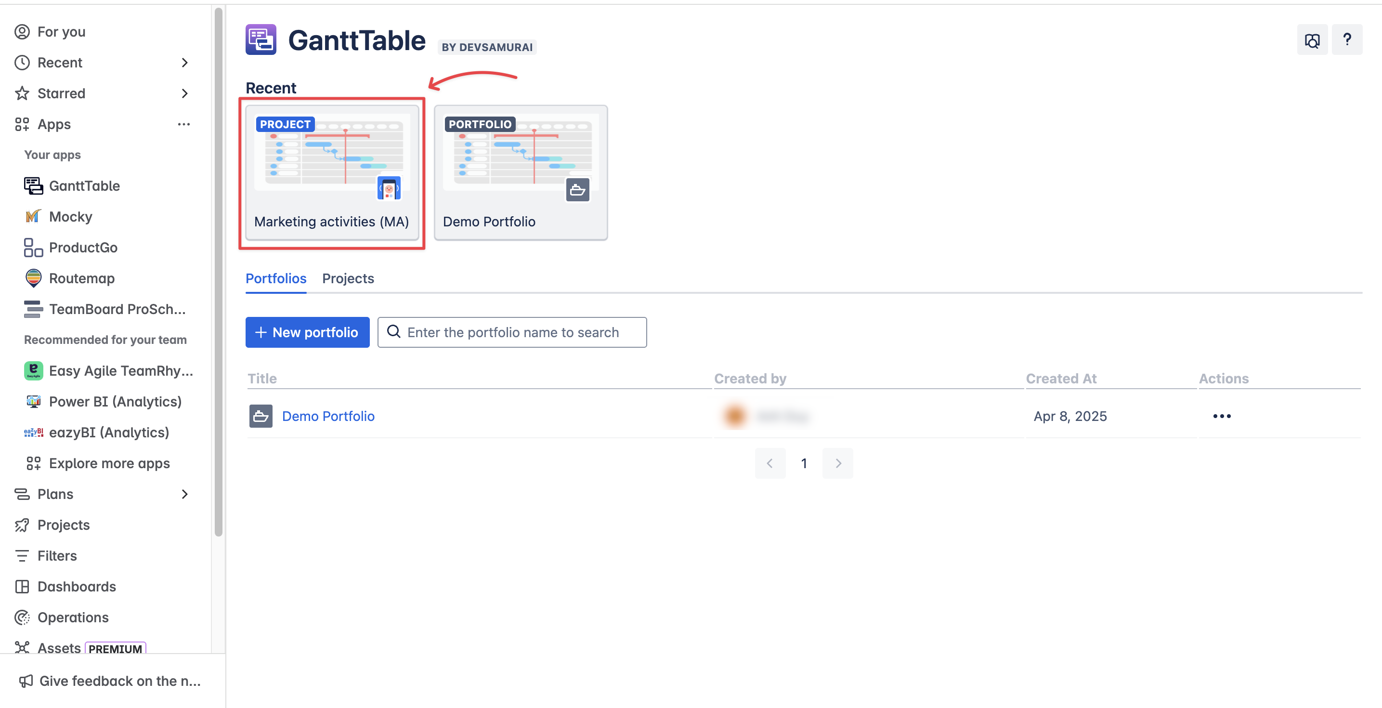1382x708 pixels.
Task: Select the Portfolios tab
Action: point(276,278)
